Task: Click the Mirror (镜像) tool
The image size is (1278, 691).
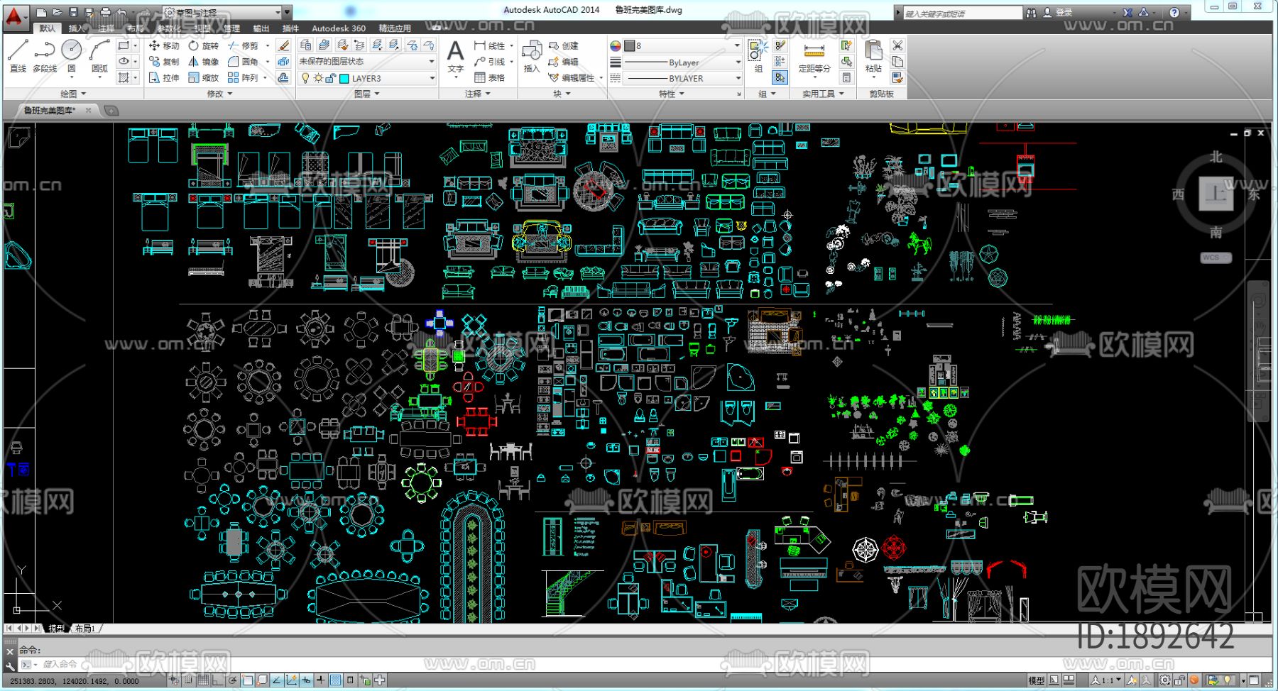Action: [x=204, y=62]
